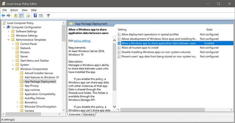
Task: Toggle the Show/Hide Console Tree icon
Action: pyautogui.click(x=21, y=16)
